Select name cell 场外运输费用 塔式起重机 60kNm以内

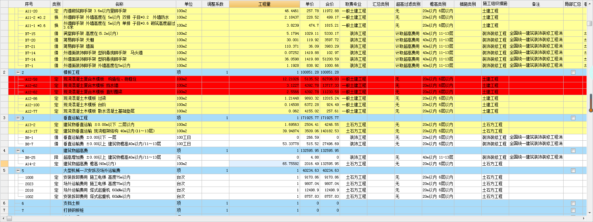tap(119, 190)
